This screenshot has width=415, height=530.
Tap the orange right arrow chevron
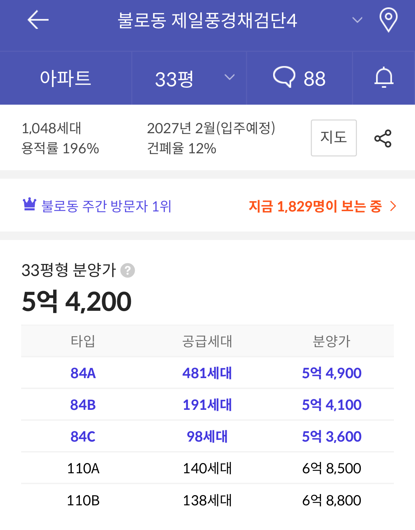click(393, 206)
